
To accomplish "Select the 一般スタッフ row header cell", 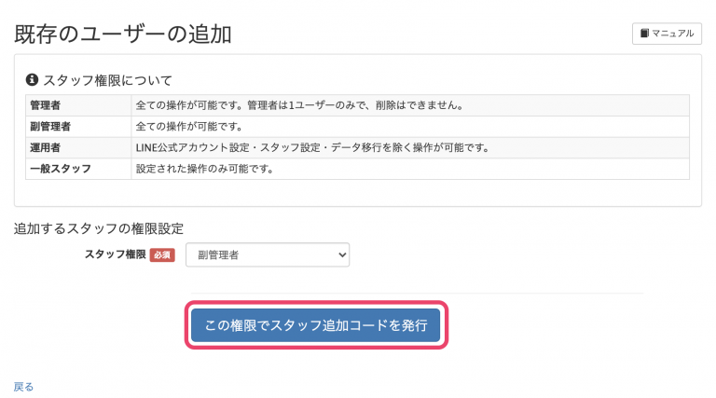I will pos(78,169).
